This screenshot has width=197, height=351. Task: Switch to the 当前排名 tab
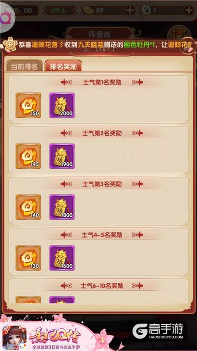(x=24, y=66)
